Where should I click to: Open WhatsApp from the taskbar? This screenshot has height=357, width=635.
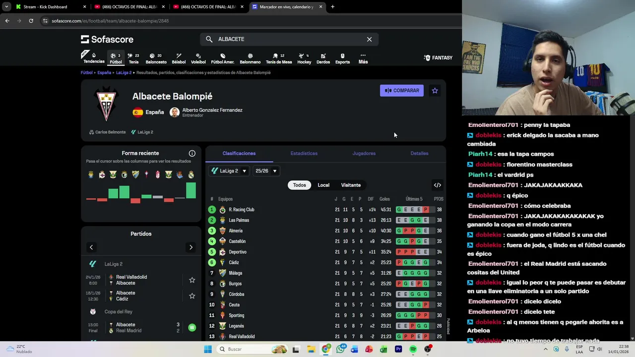click(x=340, y=350)
